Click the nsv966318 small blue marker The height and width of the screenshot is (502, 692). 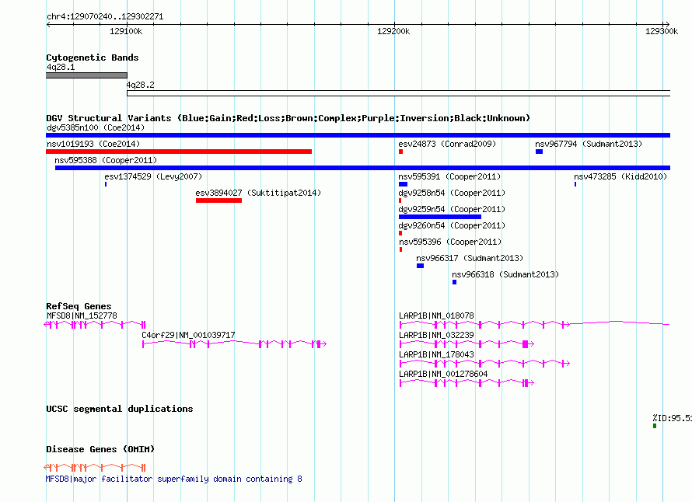pos(455,282)
